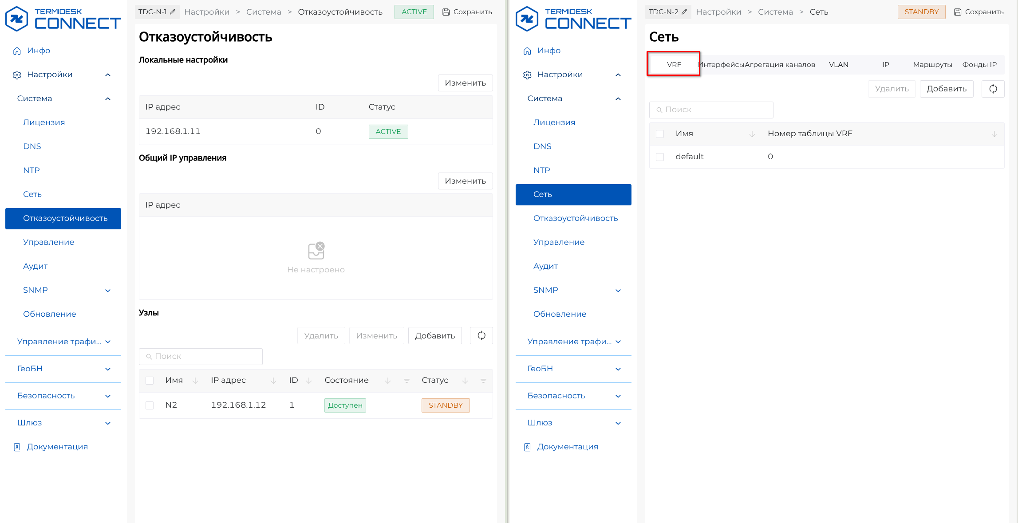This screenshot has width=1018, height=523.
Task: Click the pencil edit icon next to TDC-N-1
Action: (x=173, y=12)
